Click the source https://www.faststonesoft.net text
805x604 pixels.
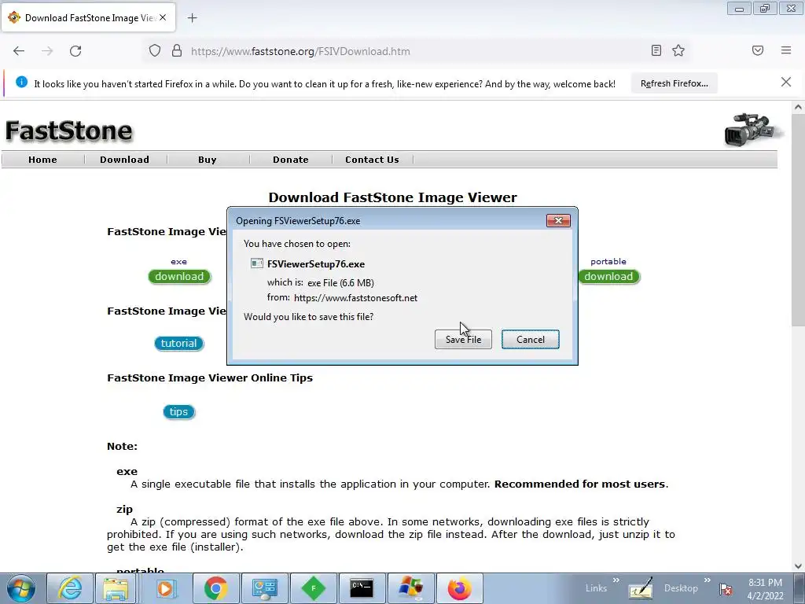tap(356, 298)
